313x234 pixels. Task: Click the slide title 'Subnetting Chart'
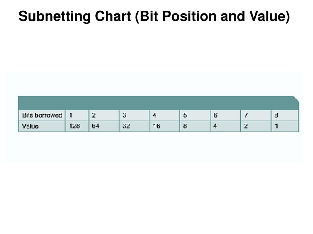[75, 16]
